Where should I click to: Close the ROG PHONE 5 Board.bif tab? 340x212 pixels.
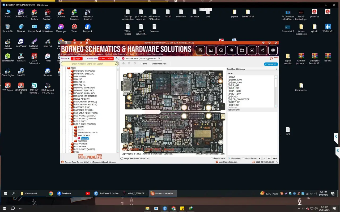(159, 59)
